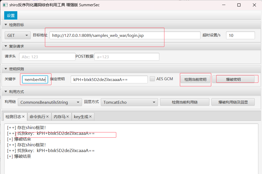Close the 检测日志 tab with its x icon
Viewport: 262px width, 174px height.
(x=23, y=117)
